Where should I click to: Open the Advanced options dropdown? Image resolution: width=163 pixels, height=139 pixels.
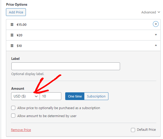pyautogui.click(x=151, y=12)
